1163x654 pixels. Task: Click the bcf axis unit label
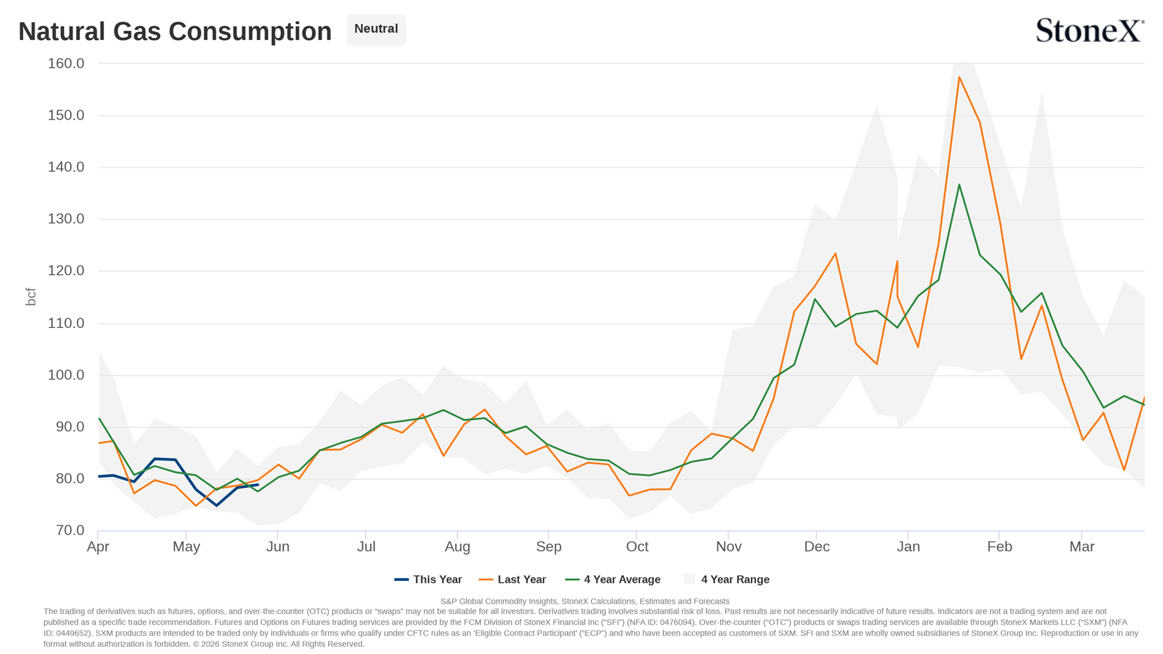coord(31,297)
